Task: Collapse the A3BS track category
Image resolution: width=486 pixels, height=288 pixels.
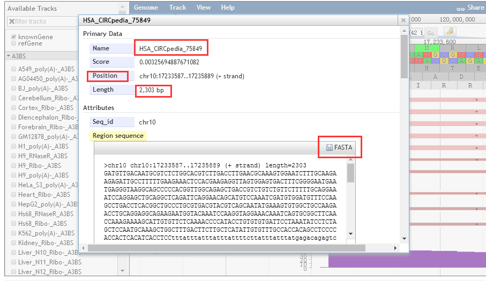Action: coord(9,56)
